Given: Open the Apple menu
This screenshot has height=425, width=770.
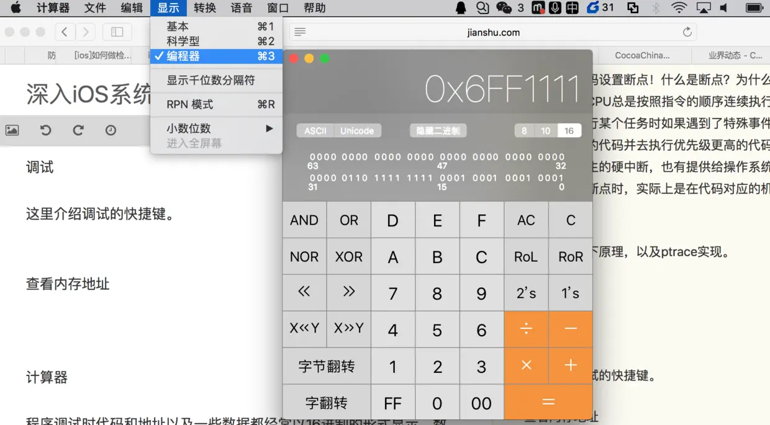Looking at the screenshot, I should tap(16, 8).
